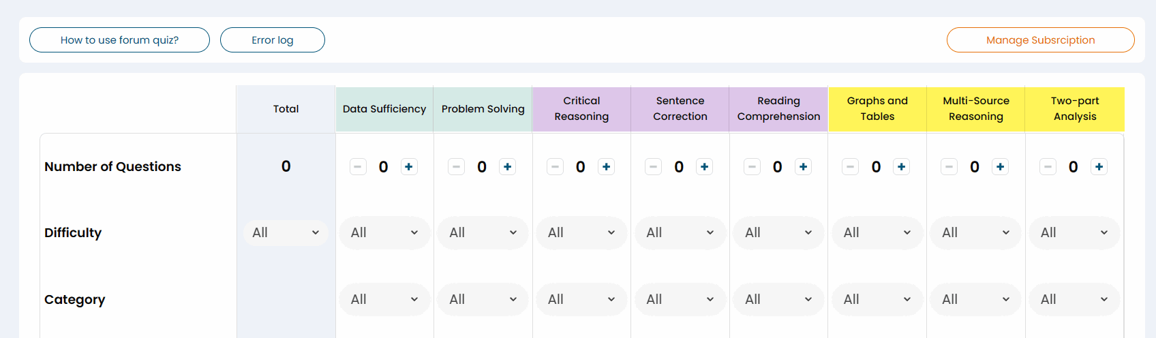Click Manage Subscription button
The height and width of the screenshot is (338, 1156).
click(1040, 40)
